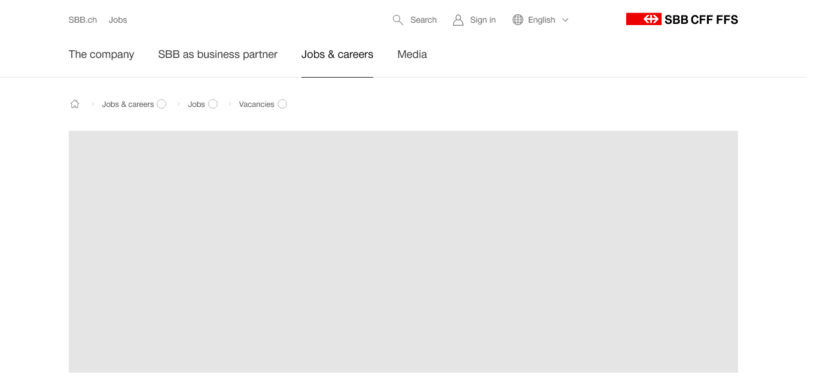
Task: Select SBB as business partner in the navigation
Action: (218, 54)
